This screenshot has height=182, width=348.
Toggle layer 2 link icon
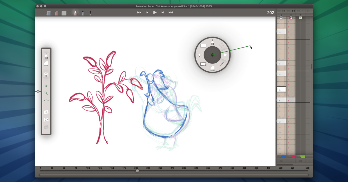click(x=279, y=11)
